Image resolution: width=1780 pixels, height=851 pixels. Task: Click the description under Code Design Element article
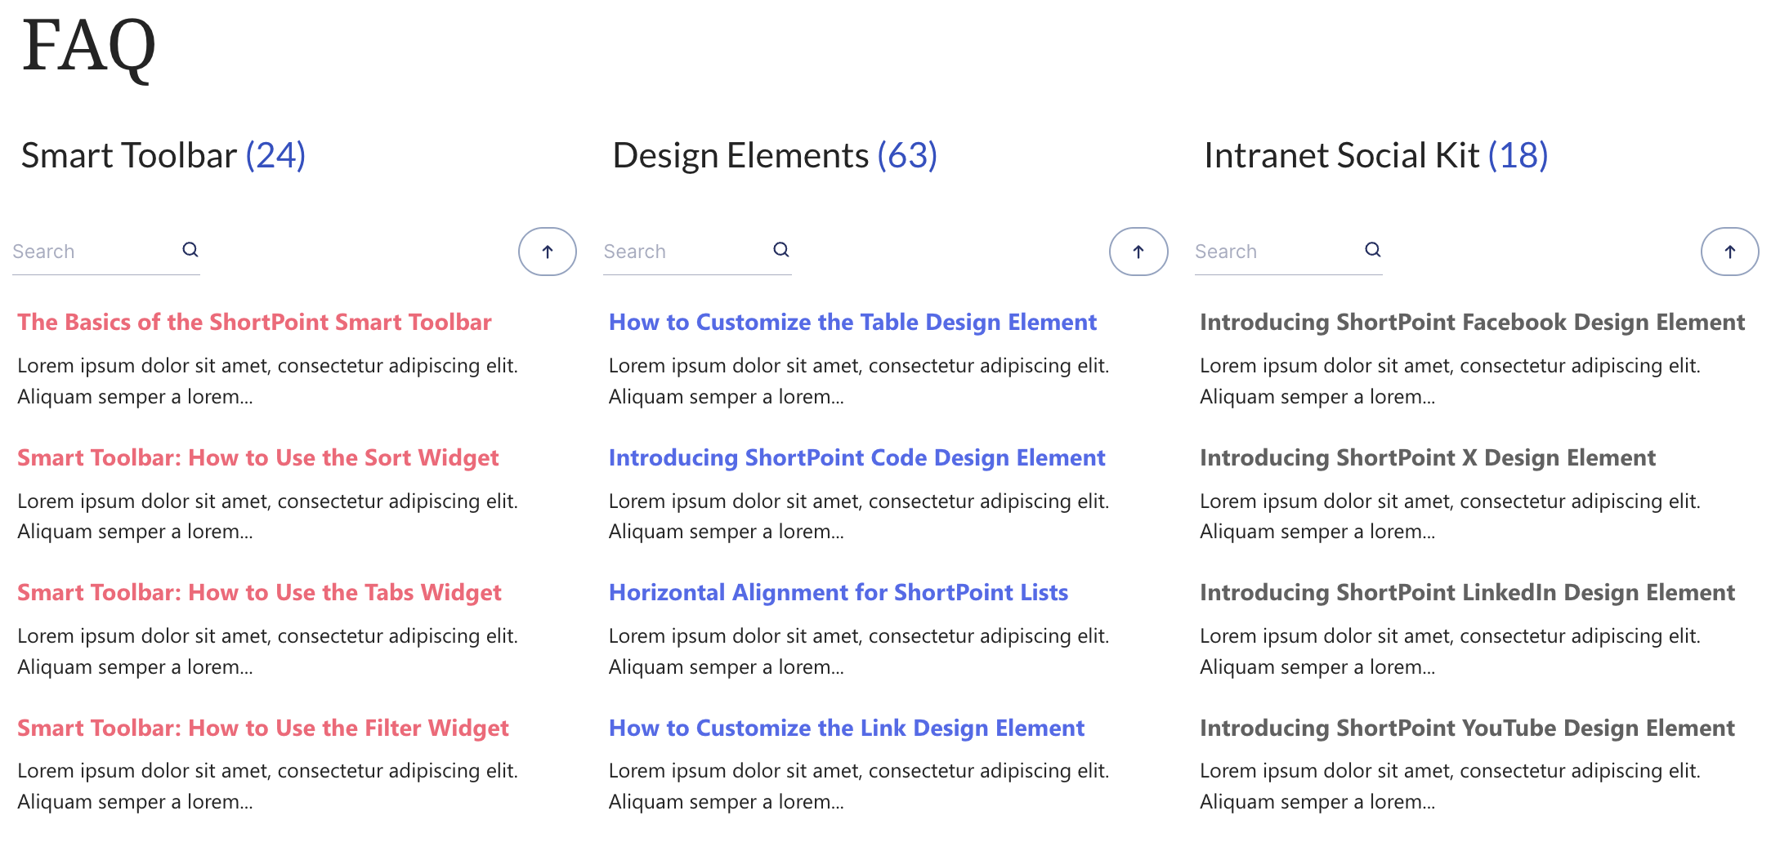tap(859, 516)
